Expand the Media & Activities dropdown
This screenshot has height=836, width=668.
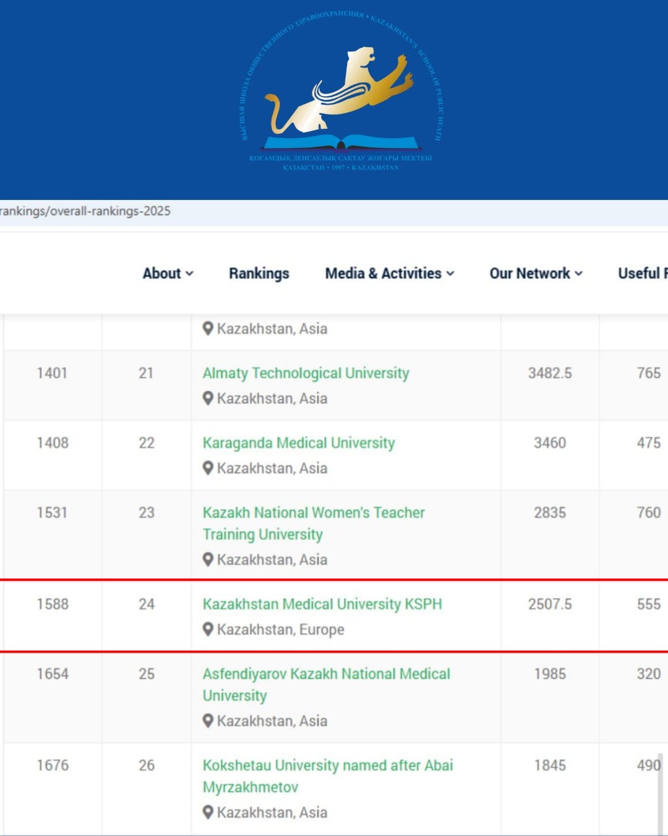coord(389,273)
